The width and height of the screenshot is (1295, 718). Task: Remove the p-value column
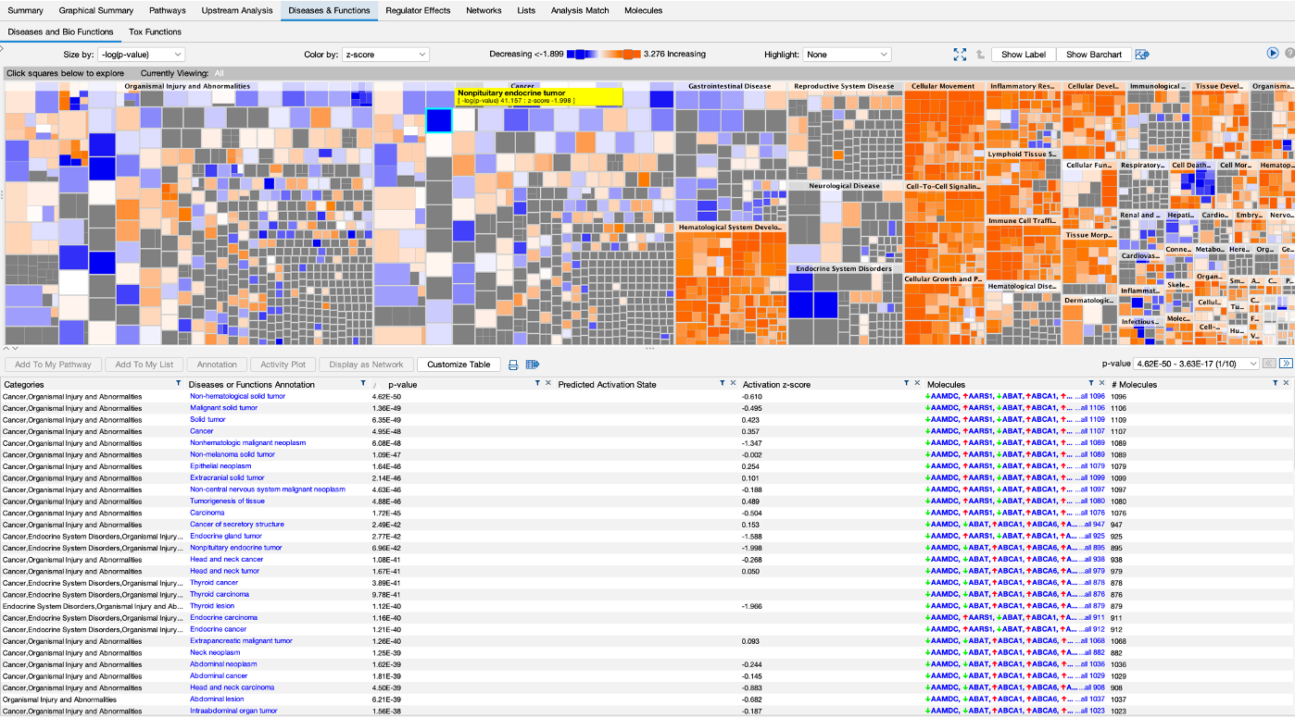point(547,383)
